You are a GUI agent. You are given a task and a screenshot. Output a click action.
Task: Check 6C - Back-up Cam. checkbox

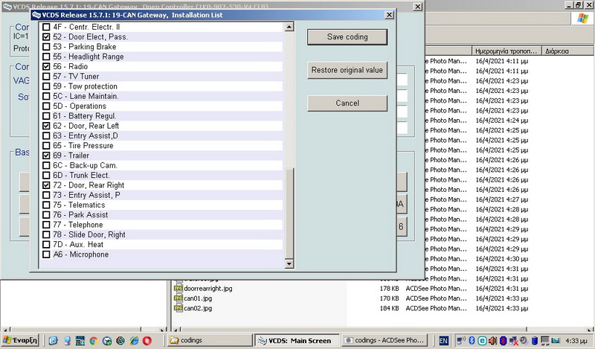point(46,165)
